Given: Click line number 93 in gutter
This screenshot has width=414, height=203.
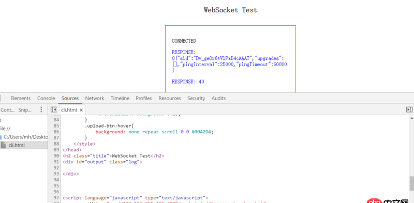Looking at the screenshot, I should tap(56, 174).
